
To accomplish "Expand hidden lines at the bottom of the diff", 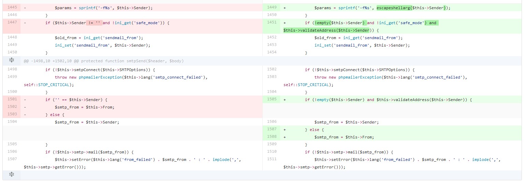I will pyautogui.click(x=12, y=175).
